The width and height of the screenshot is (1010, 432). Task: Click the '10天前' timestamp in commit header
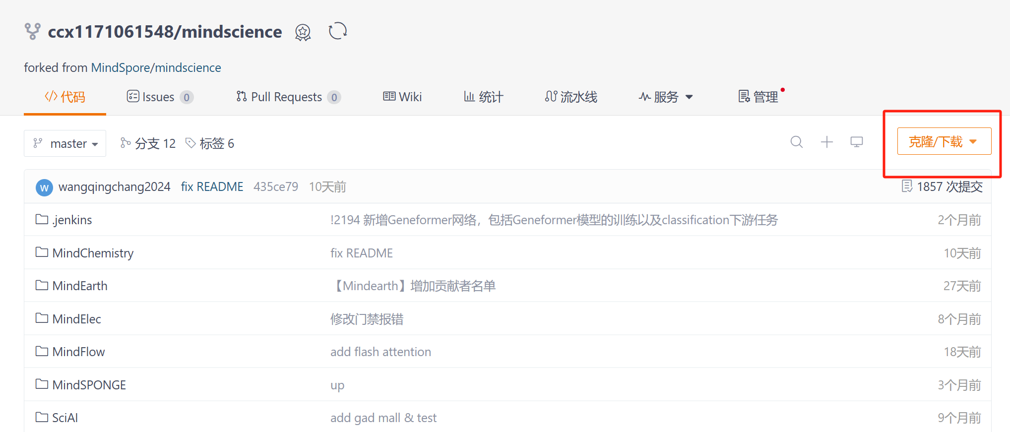[327, 186]
